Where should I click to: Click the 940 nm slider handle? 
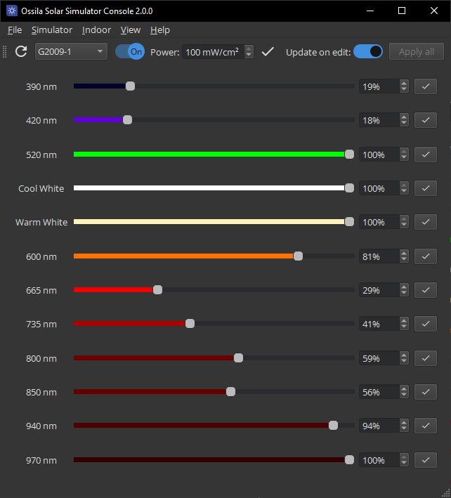[x=333, y=425]
